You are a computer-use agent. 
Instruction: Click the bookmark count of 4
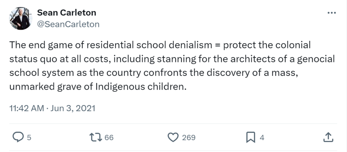point(262,138)
